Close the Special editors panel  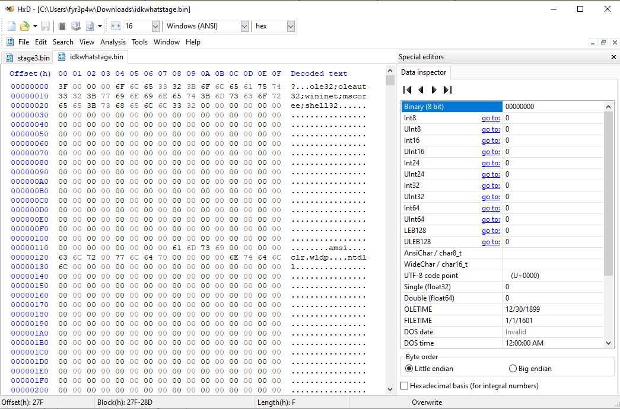coord(613,57)
